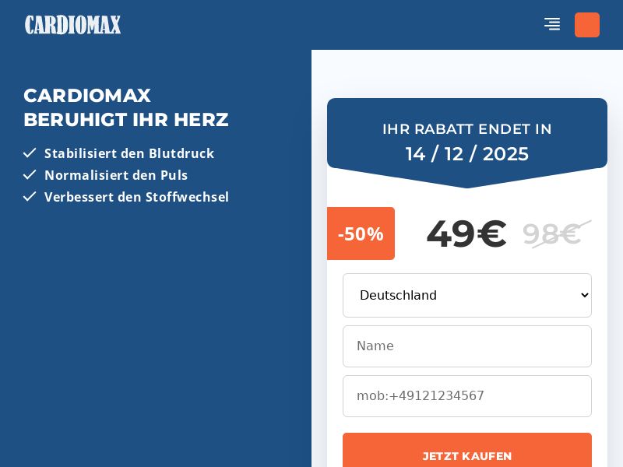Click the 14 / 12 / 2025 date
The height and width of the screenshot is (467, 623).
(x=467, y=154)
